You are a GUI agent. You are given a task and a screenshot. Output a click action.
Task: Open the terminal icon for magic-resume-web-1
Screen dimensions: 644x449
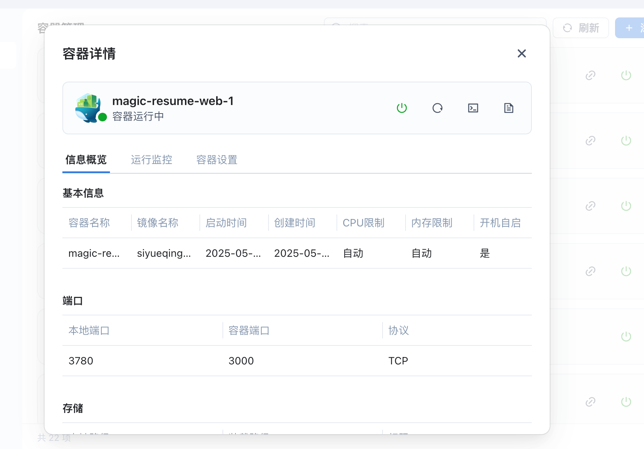(473, 108)
